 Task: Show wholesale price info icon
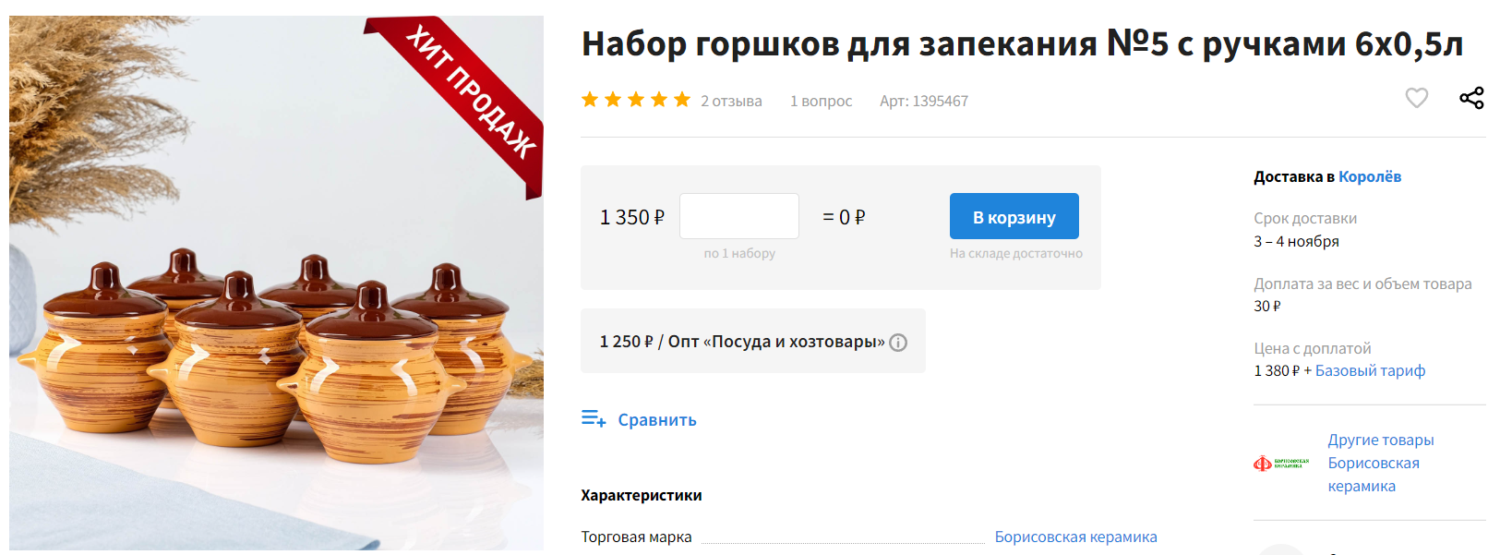(x=898, y=343)
